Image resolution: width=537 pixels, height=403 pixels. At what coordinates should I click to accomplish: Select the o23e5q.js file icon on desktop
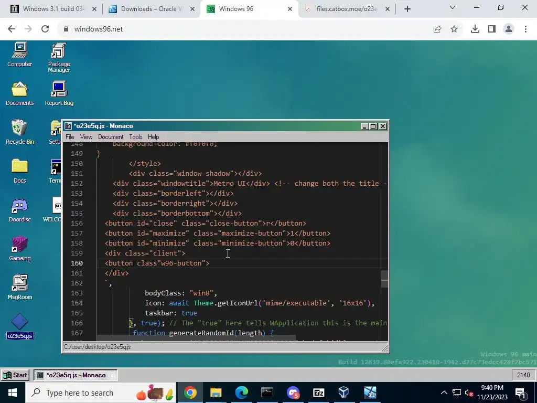click(19, 326)
